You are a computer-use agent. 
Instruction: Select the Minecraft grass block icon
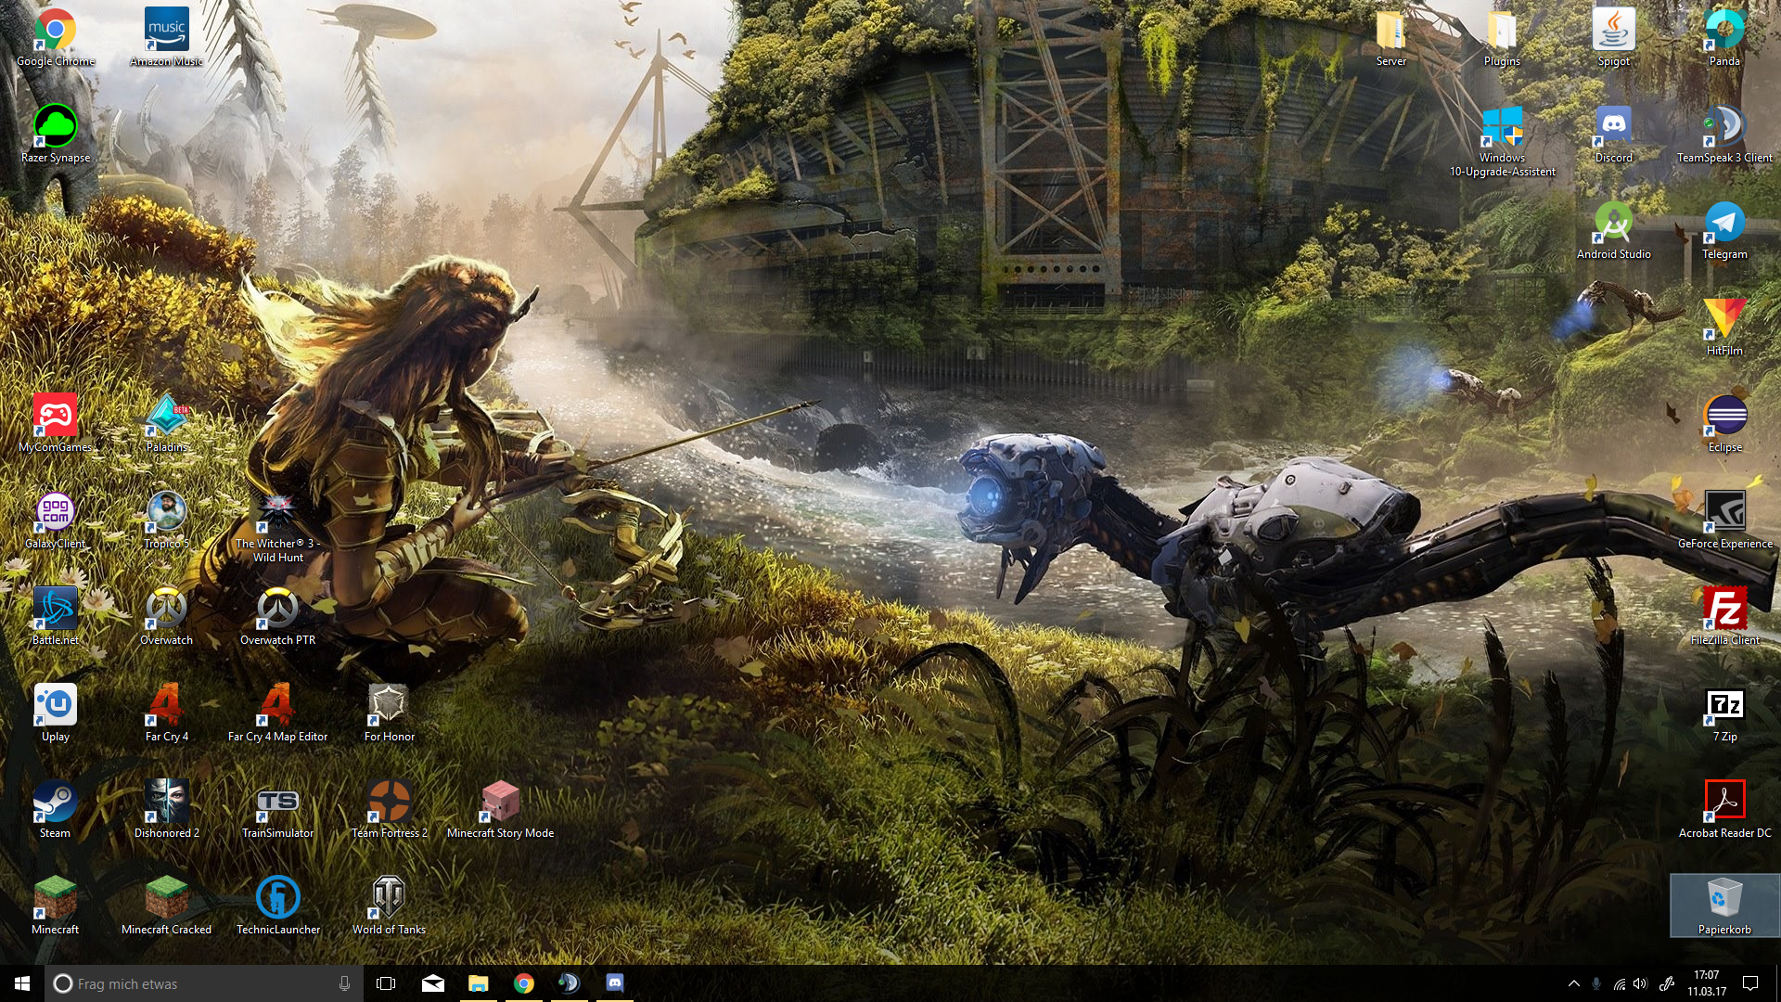point(56,906)
